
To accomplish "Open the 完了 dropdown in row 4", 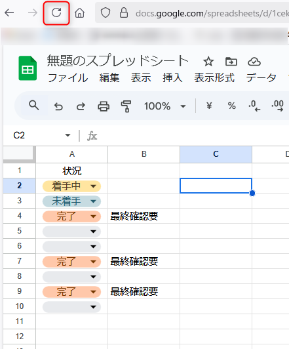I will [93, 216].
